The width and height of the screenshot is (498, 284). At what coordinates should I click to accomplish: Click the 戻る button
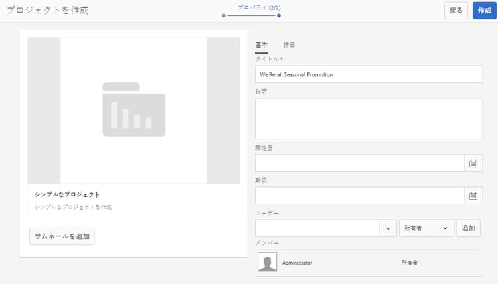(x=456, y=11)
